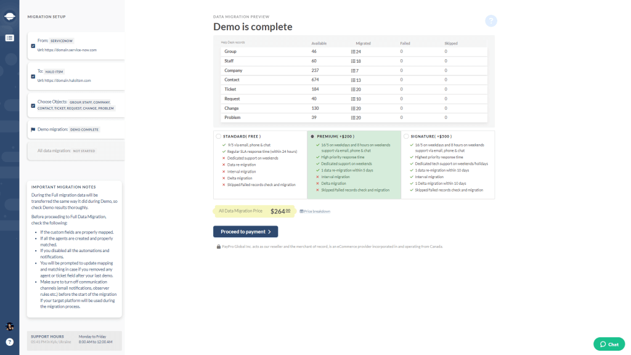This screenshot has width=631, height=355.
Task: Open the sidebar help question icon
Action: (x=10, y=342)
